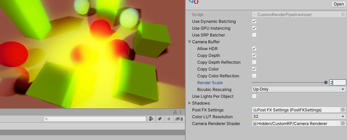Collapse the Camera Buffer foldout
This screenshot has width=347, height=140.
pos(190,42)
